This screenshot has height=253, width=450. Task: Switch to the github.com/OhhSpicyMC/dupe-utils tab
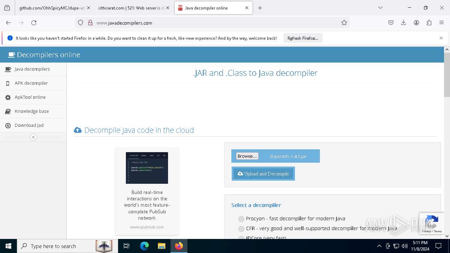55,8
